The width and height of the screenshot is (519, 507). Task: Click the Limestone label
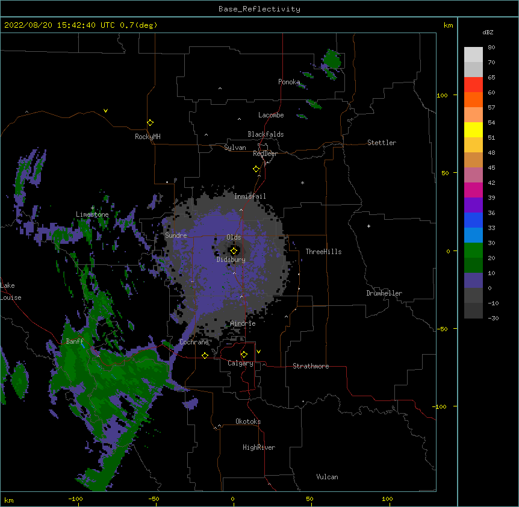click(x=92, y=214)
